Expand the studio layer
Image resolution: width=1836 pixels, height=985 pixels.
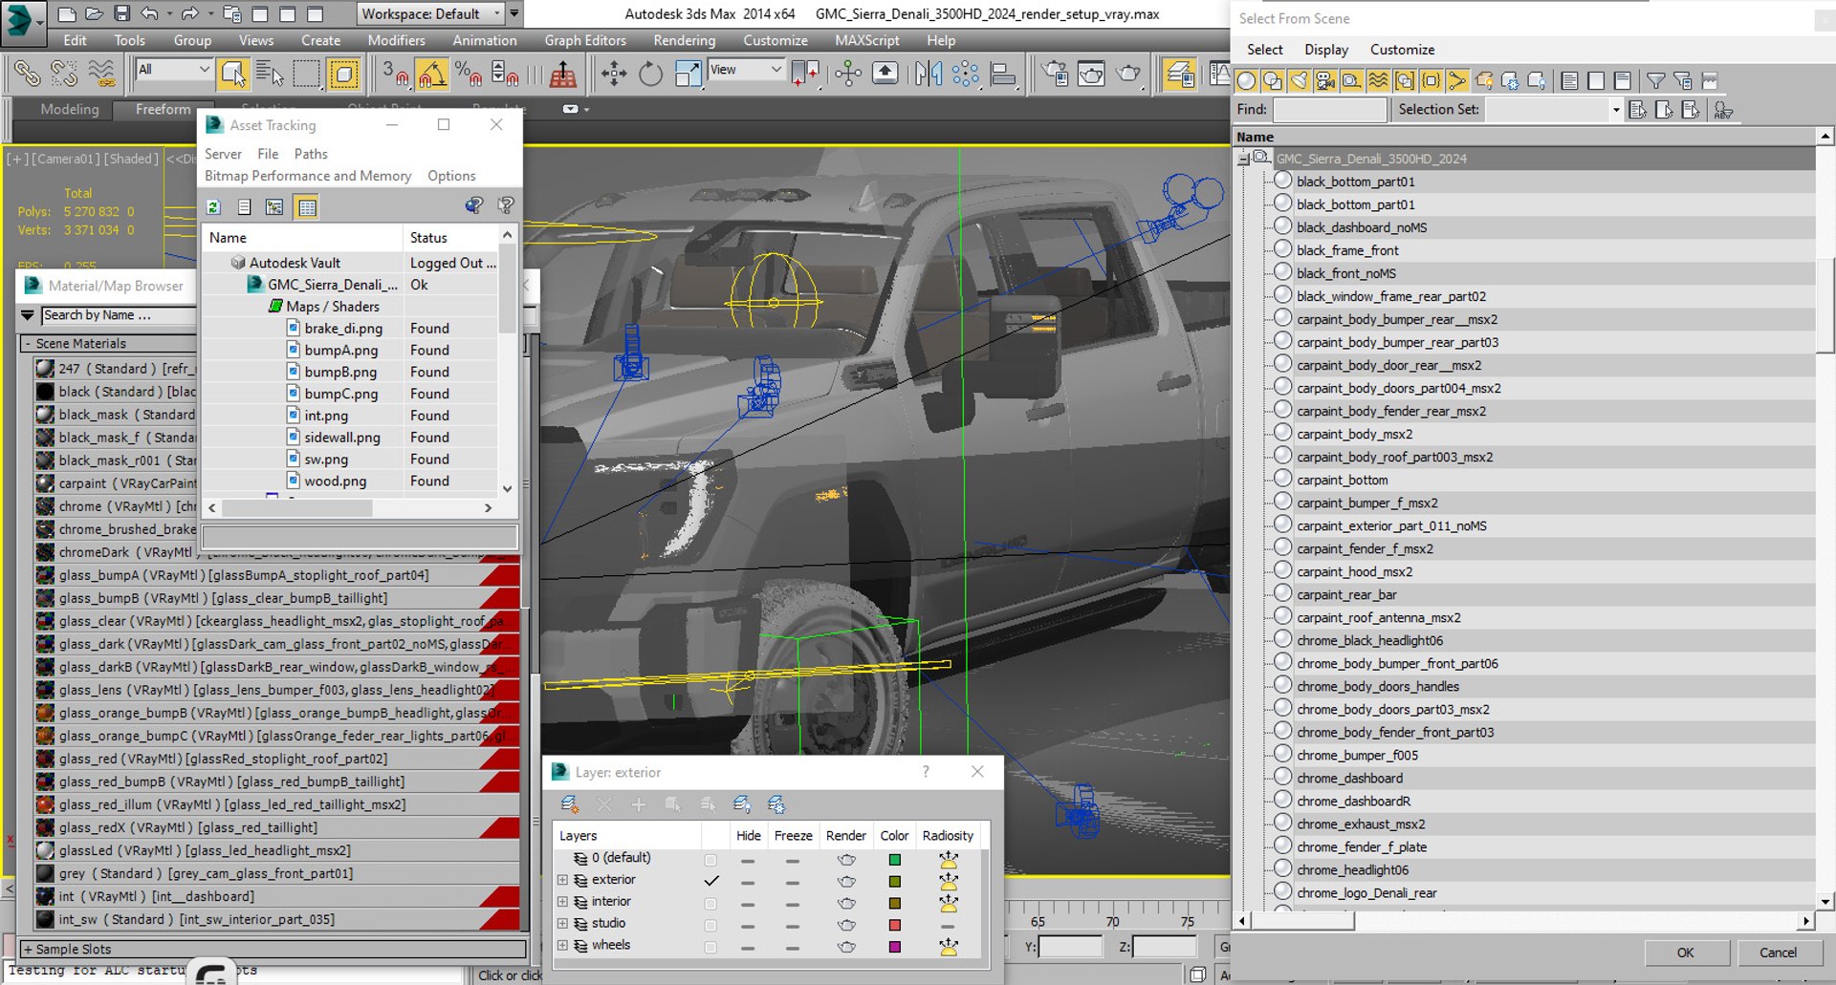coord(562,924)
